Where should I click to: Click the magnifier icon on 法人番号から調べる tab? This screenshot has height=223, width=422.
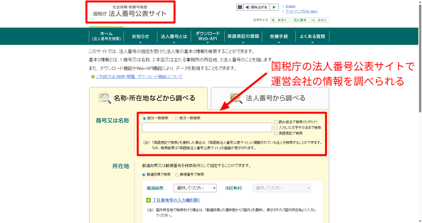point(236,98)
